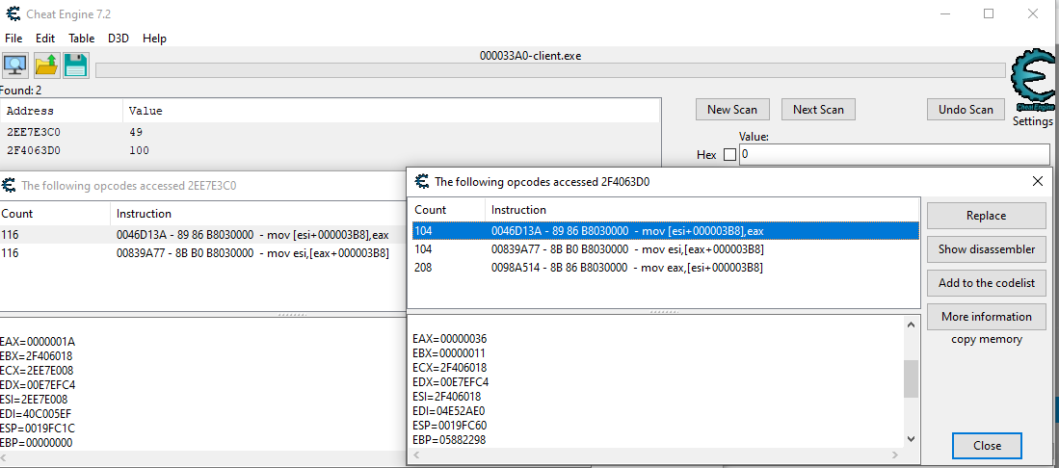Select the 0098A514 mov eax instruction row
The width and height of the screenshot is (1059, 468).
[x=665, y=268]
